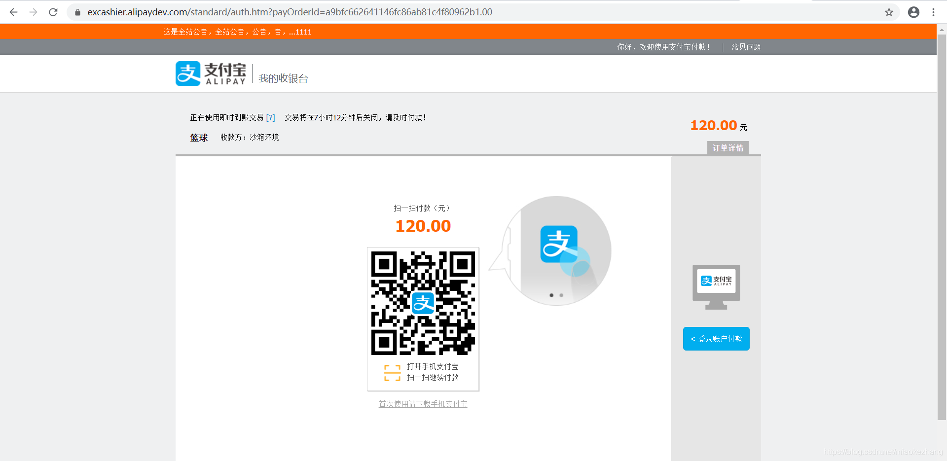
Task: Click the monitor Alipay computer icon
Action: click(716, 287)
